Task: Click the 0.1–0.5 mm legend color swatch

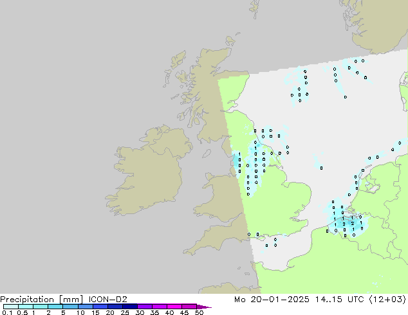Action: click(x=11, y=307)
